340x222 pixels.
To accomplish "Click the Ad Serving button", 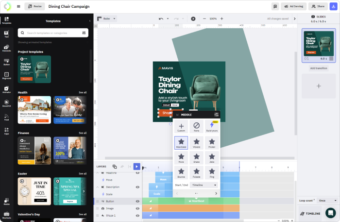I will [293, 6].
